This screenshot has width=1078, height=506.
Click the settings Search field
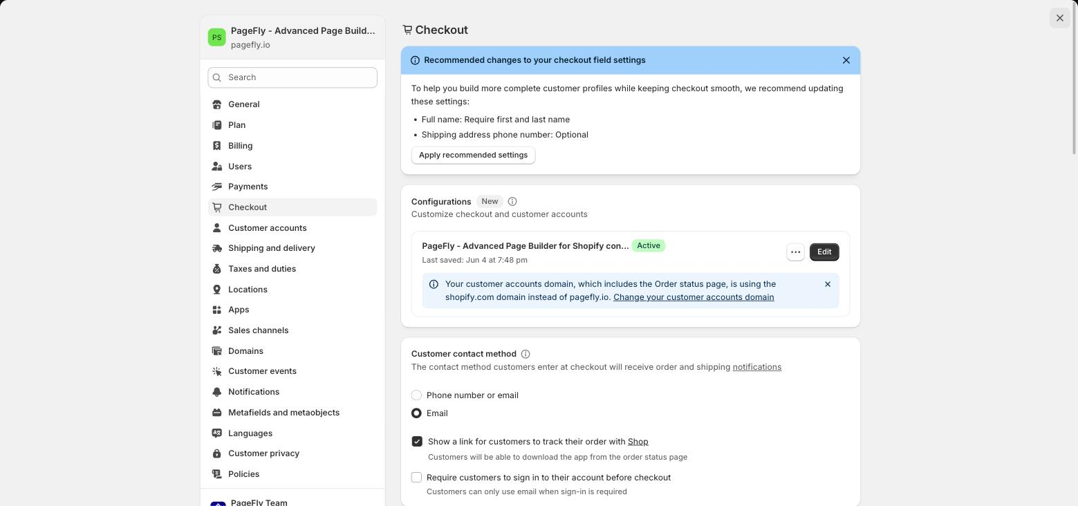pos(292,77)
